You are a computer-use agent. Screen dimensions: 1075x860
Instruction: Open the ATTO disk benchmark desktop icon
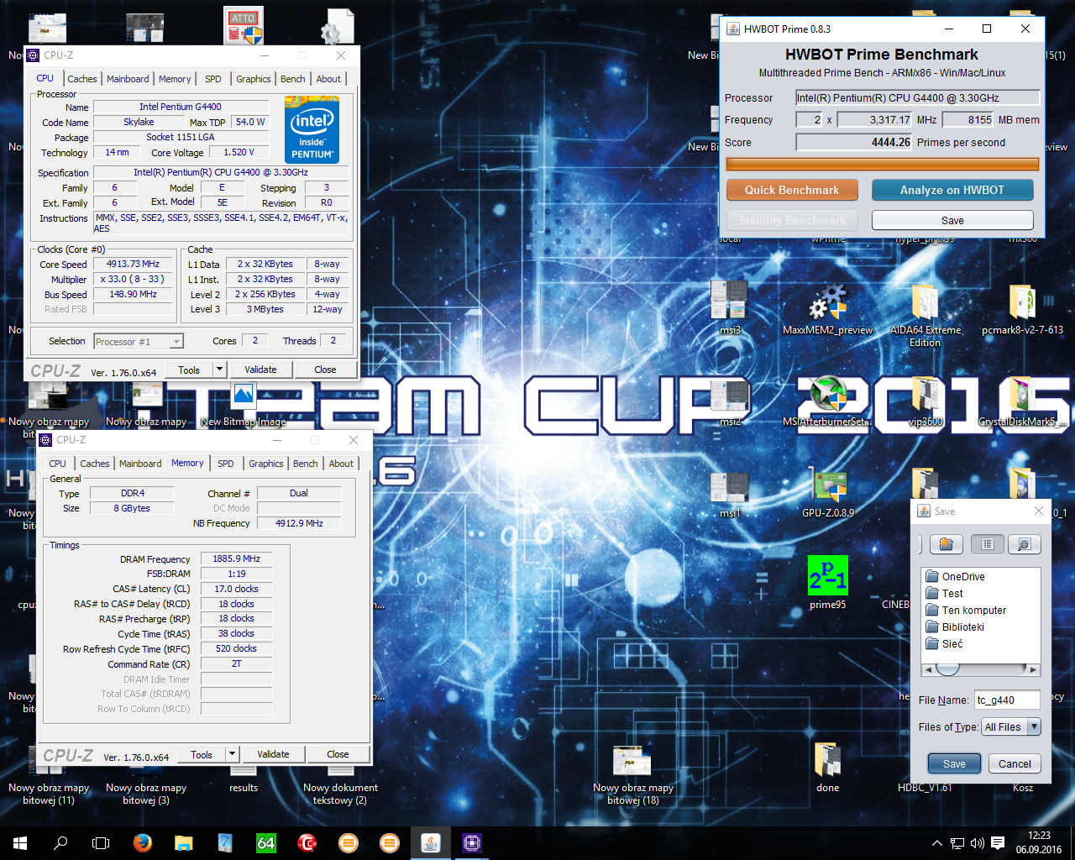click(x=244, y=26)
